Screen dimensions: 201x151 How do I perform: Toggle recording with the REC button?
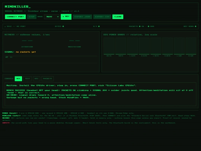(66, 17)
